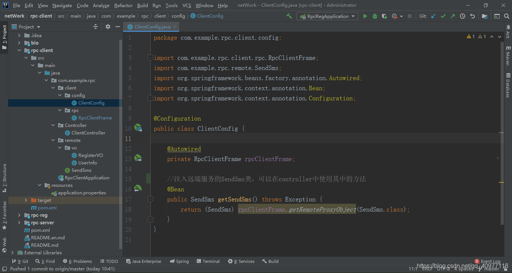Open the Refactor menu
The height and width of the screenshot is (273, 512).
[123, 5]
